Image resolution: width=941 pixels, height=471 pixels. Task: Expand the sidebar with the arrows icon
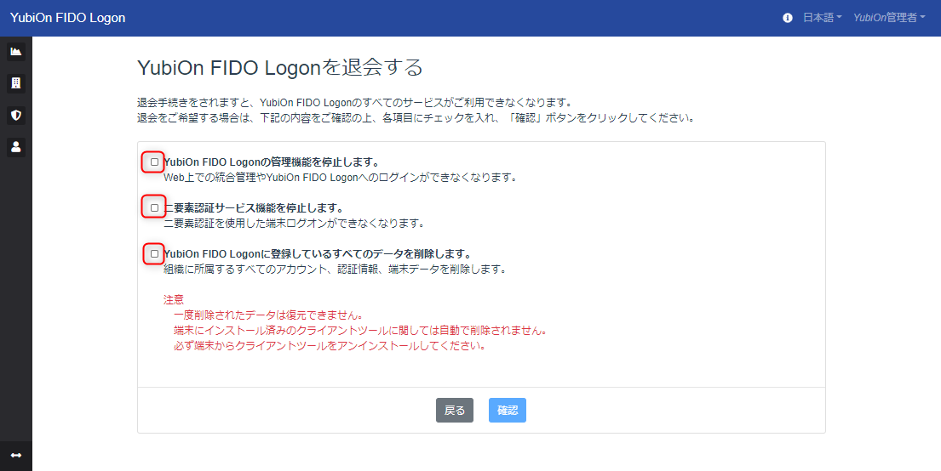[x=16, y=456]
